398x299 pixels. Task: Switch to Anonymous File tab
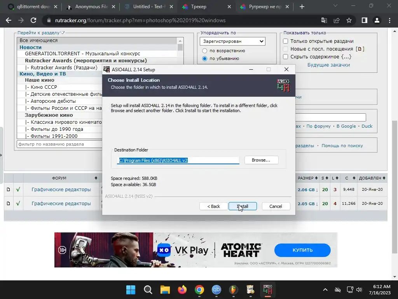[x=91, y=7]
